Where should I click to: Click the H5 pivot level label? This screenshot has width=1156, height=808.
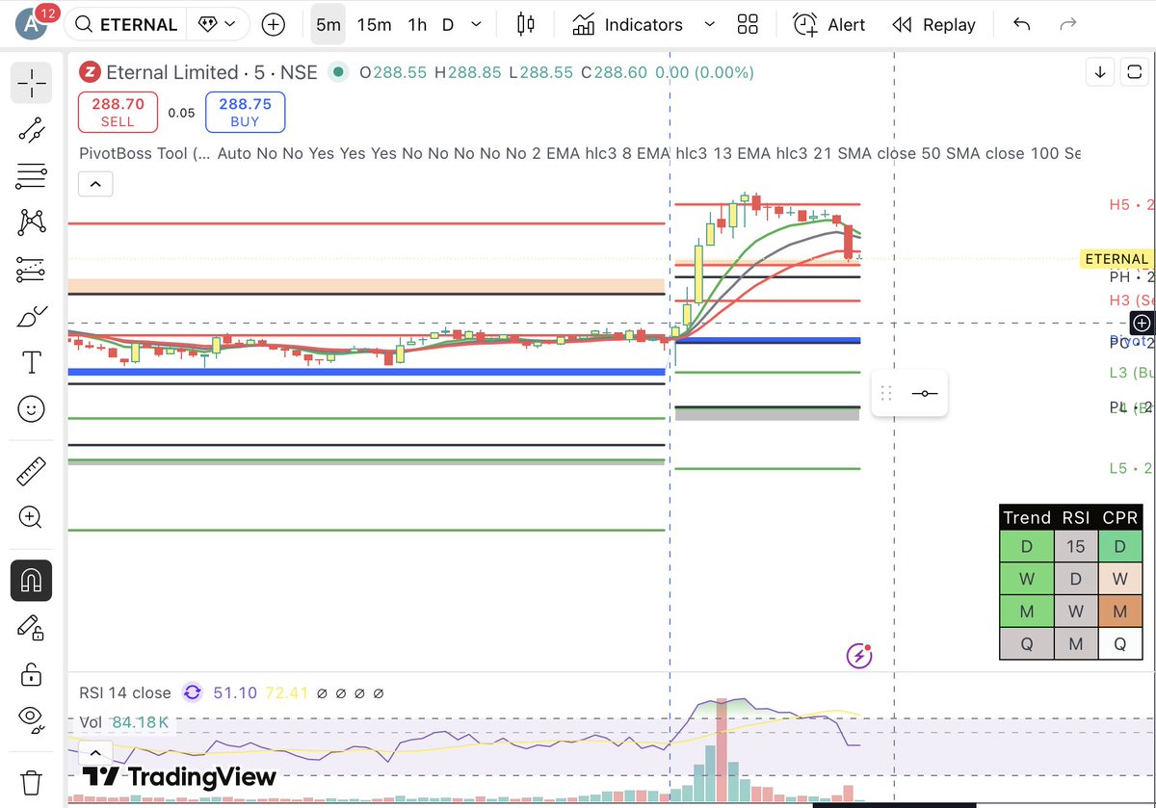tap(1131, 204)
